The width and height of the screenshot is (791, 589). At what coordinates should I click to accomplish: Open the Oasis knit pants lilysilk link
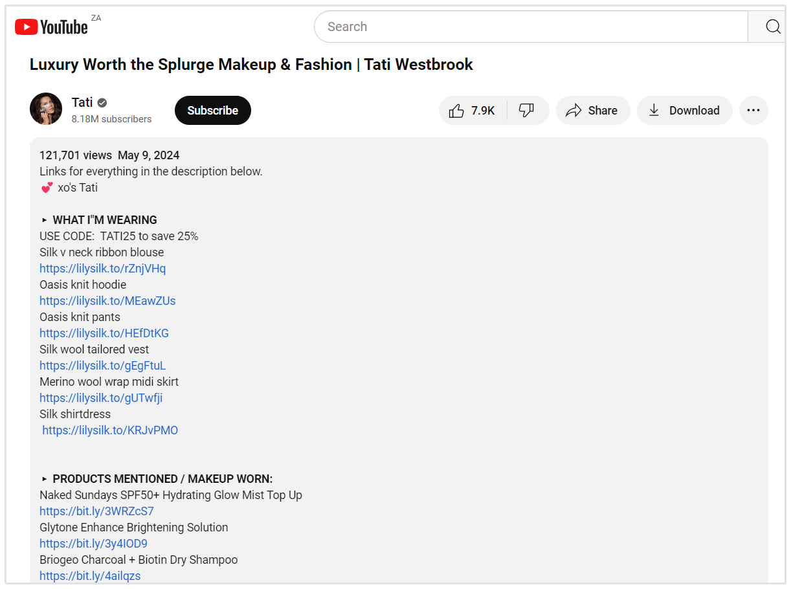104,333
